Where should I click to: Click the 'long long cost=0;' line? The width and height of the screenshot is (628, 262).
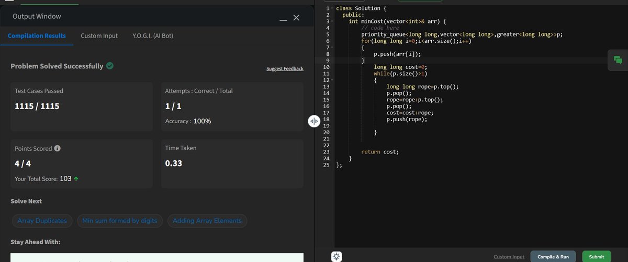400,67
